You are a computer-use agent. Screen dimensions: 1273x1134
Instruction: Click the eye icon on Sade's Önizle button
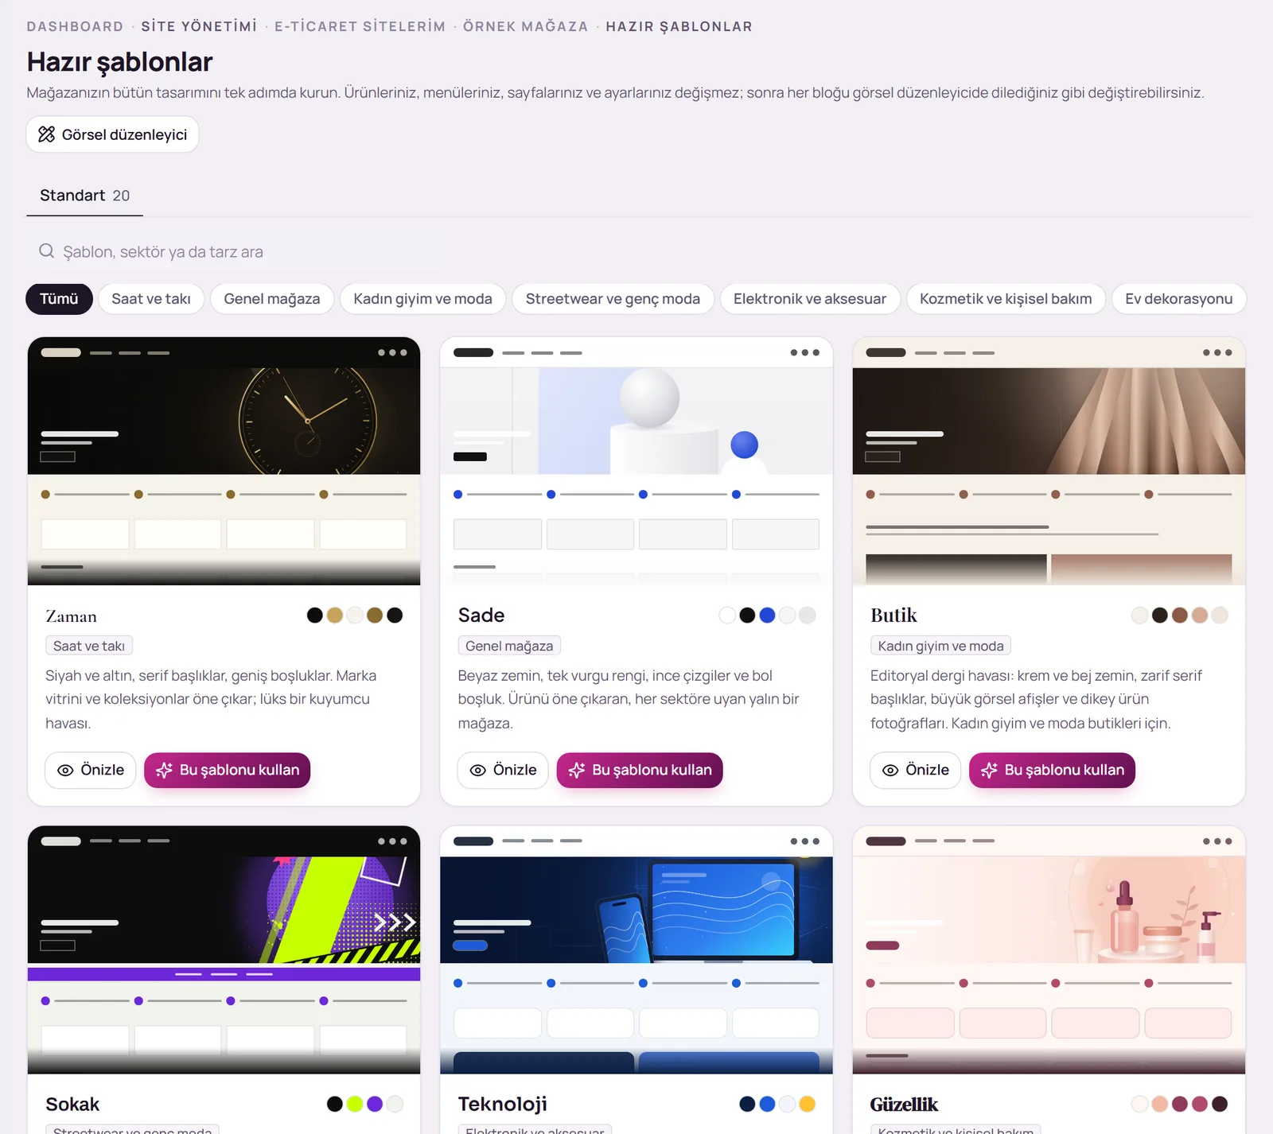[478, 771]
